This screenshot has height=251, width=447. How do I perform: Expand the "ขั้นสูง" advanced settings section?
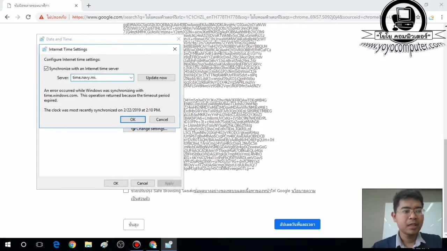pos(133,225)
